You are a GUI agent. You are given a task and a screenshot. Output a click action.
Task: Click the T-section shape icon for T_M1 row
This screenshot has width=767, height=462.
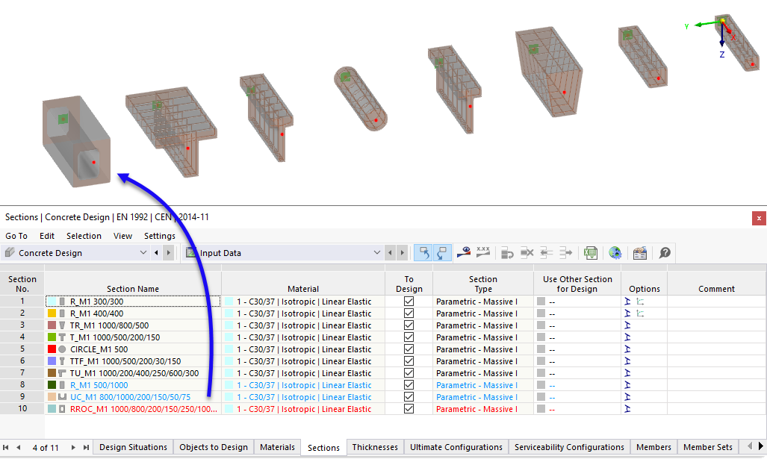62,337
